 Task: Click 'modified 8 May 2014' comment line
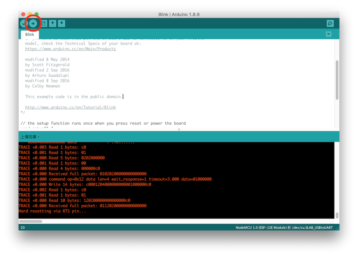pos(47,60)
